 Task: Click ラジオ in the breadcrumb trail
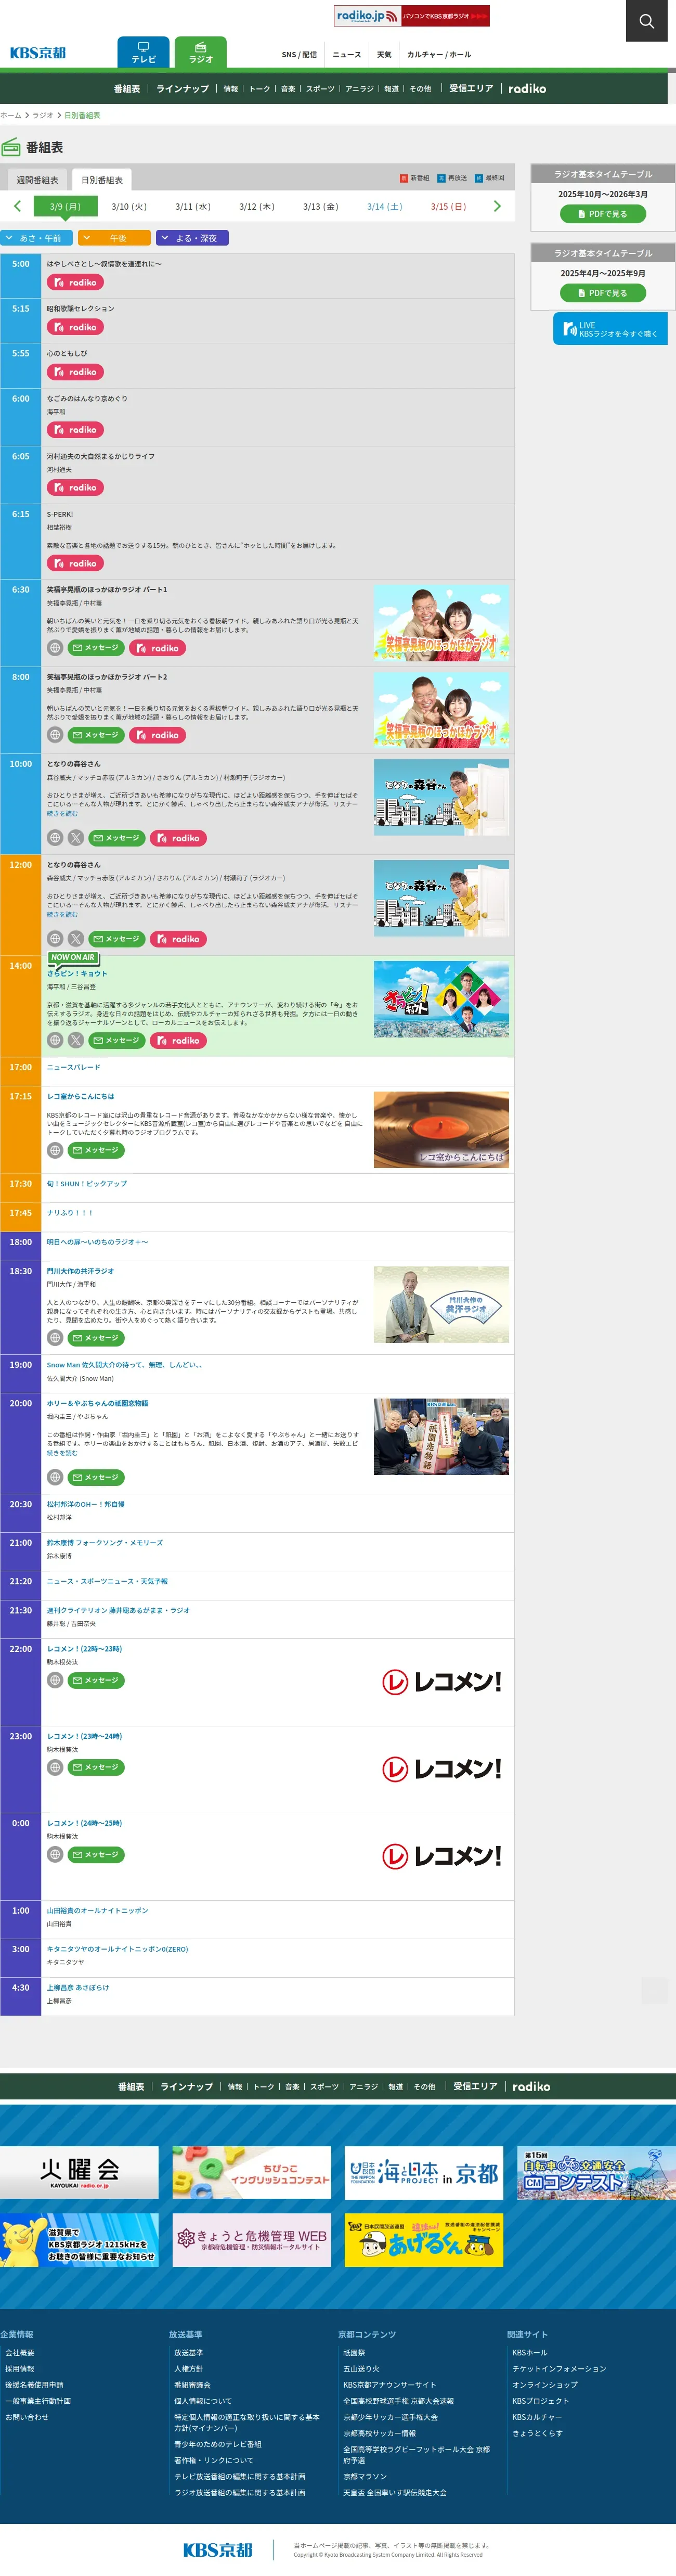click(x=43, y=116)
